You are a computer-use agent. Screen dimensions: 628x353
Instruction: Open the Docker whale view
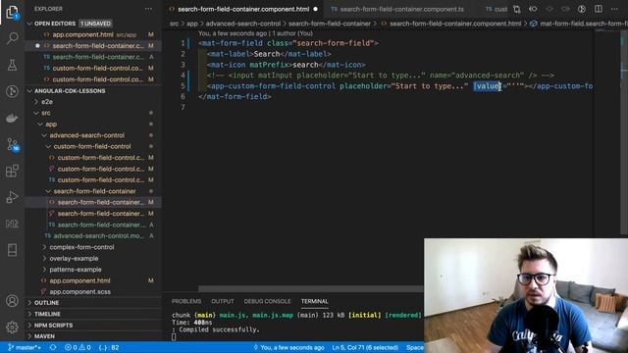13,118
